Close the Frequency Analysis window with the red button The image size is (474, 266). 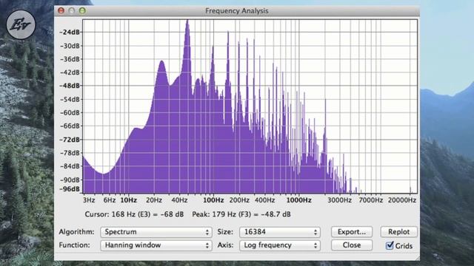click(x=61, y=11)
